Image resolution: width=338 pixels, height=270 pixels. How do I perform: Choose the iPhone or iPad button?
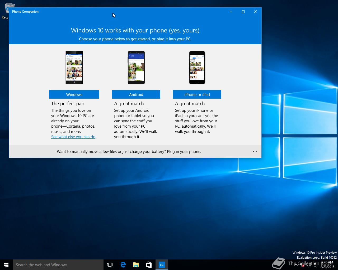click(197, 94)
